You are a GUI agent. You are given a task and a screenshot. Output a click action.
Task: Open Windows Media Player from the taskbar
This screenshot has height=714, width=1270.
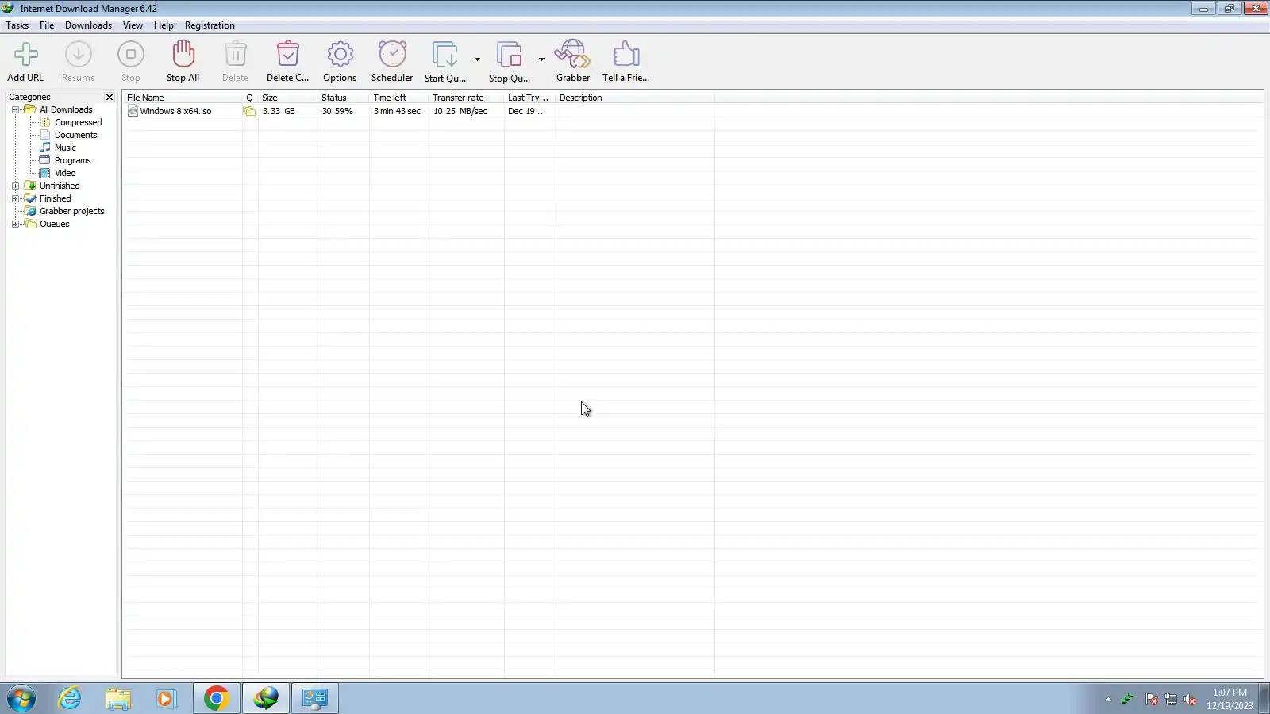point(166,698)
